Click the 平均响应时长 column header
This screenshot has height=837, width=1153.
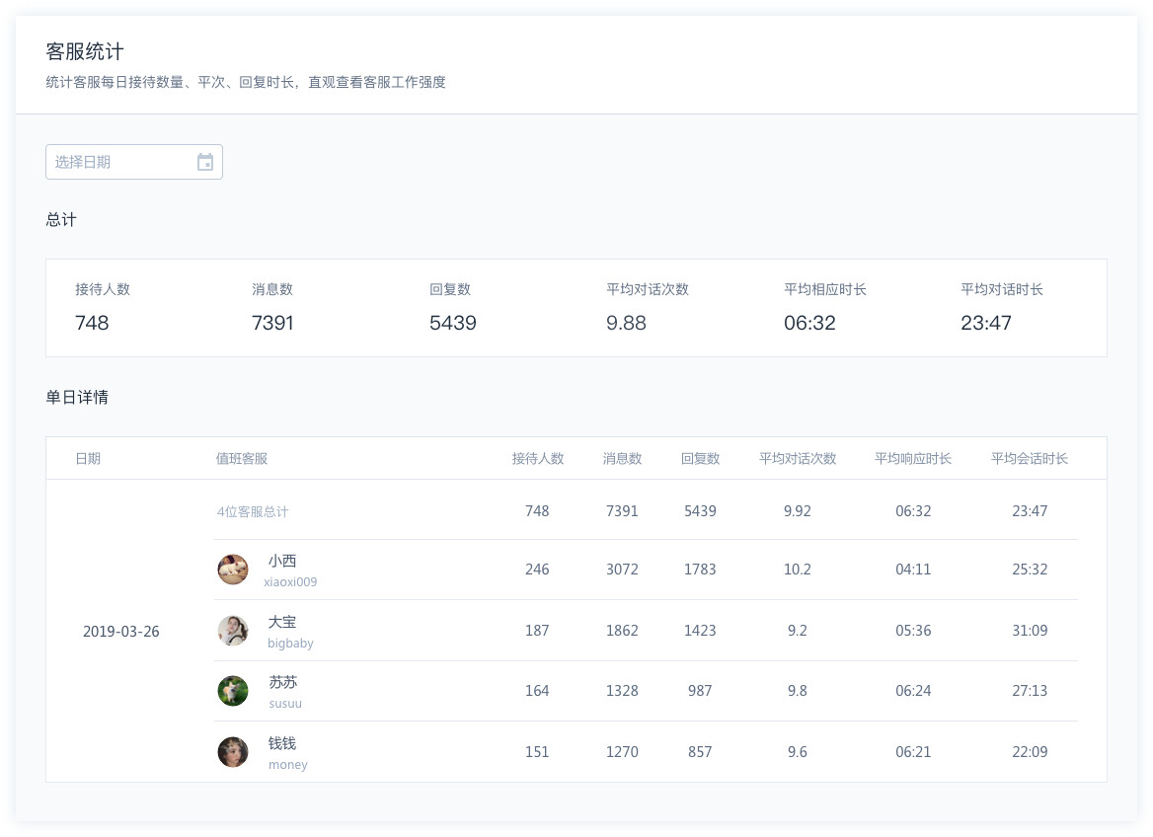coord(913,459)
